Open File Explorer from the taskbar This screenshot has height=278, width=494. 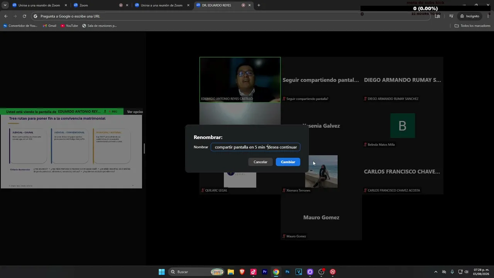[x=231, y=272]
